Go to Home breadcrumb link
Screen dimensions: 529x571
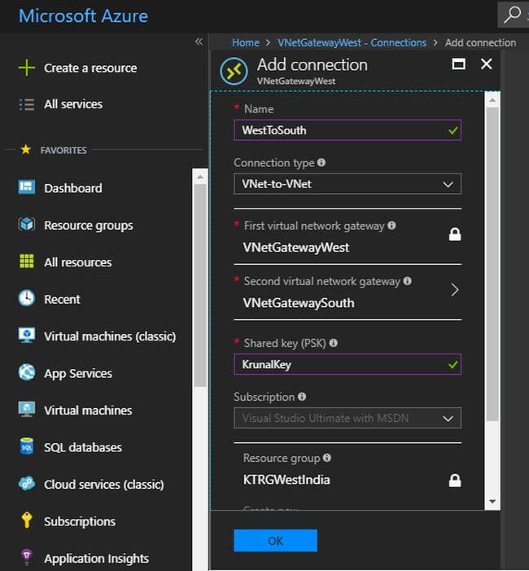(x=246, y=42)
